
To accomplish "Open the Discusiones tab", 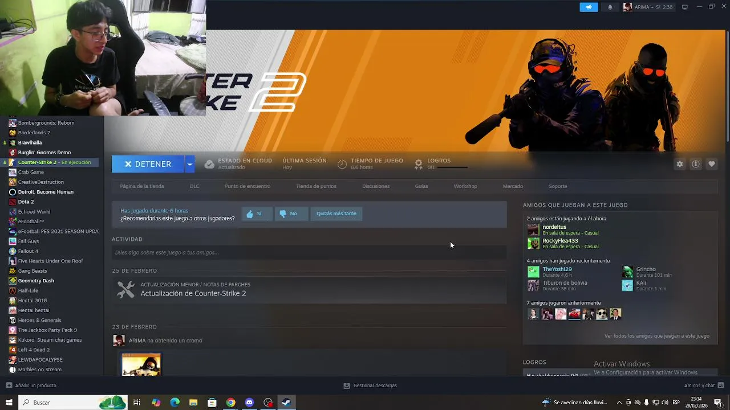I will [376, 186].
